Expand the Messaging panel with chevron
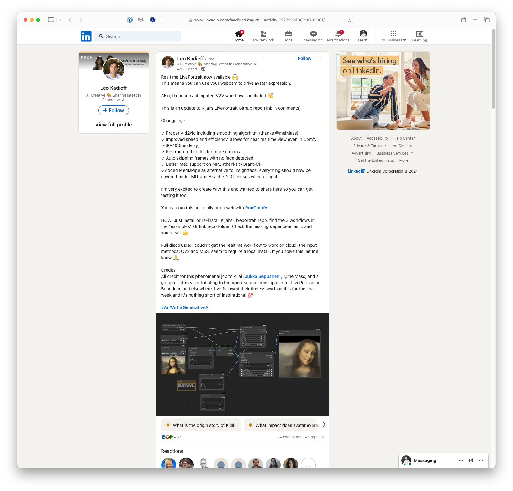The image size is (513, 491). point(481,460)
